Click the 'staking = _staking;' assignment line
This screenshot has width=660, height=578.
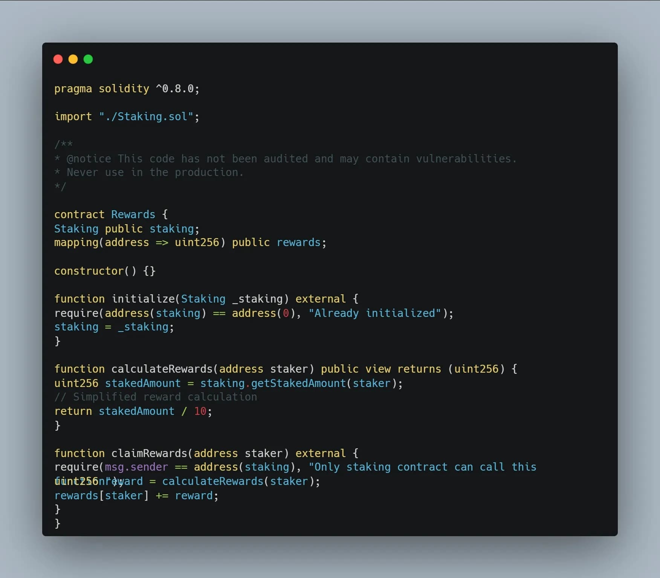[x=114, y=327]
